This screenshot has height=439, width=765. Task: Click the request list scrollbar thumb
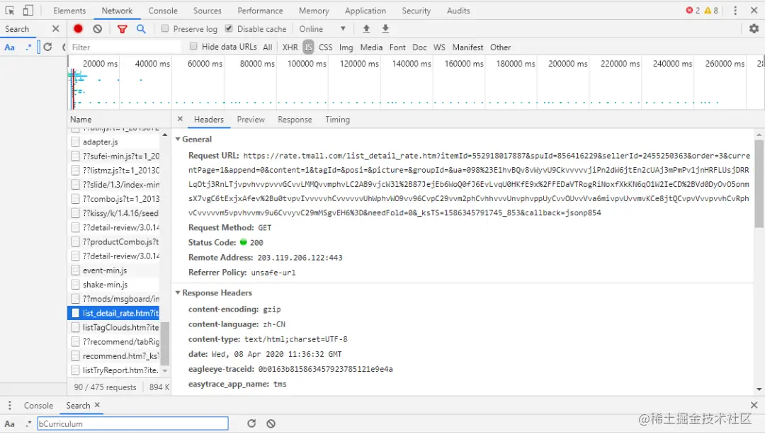click(165, 343)
